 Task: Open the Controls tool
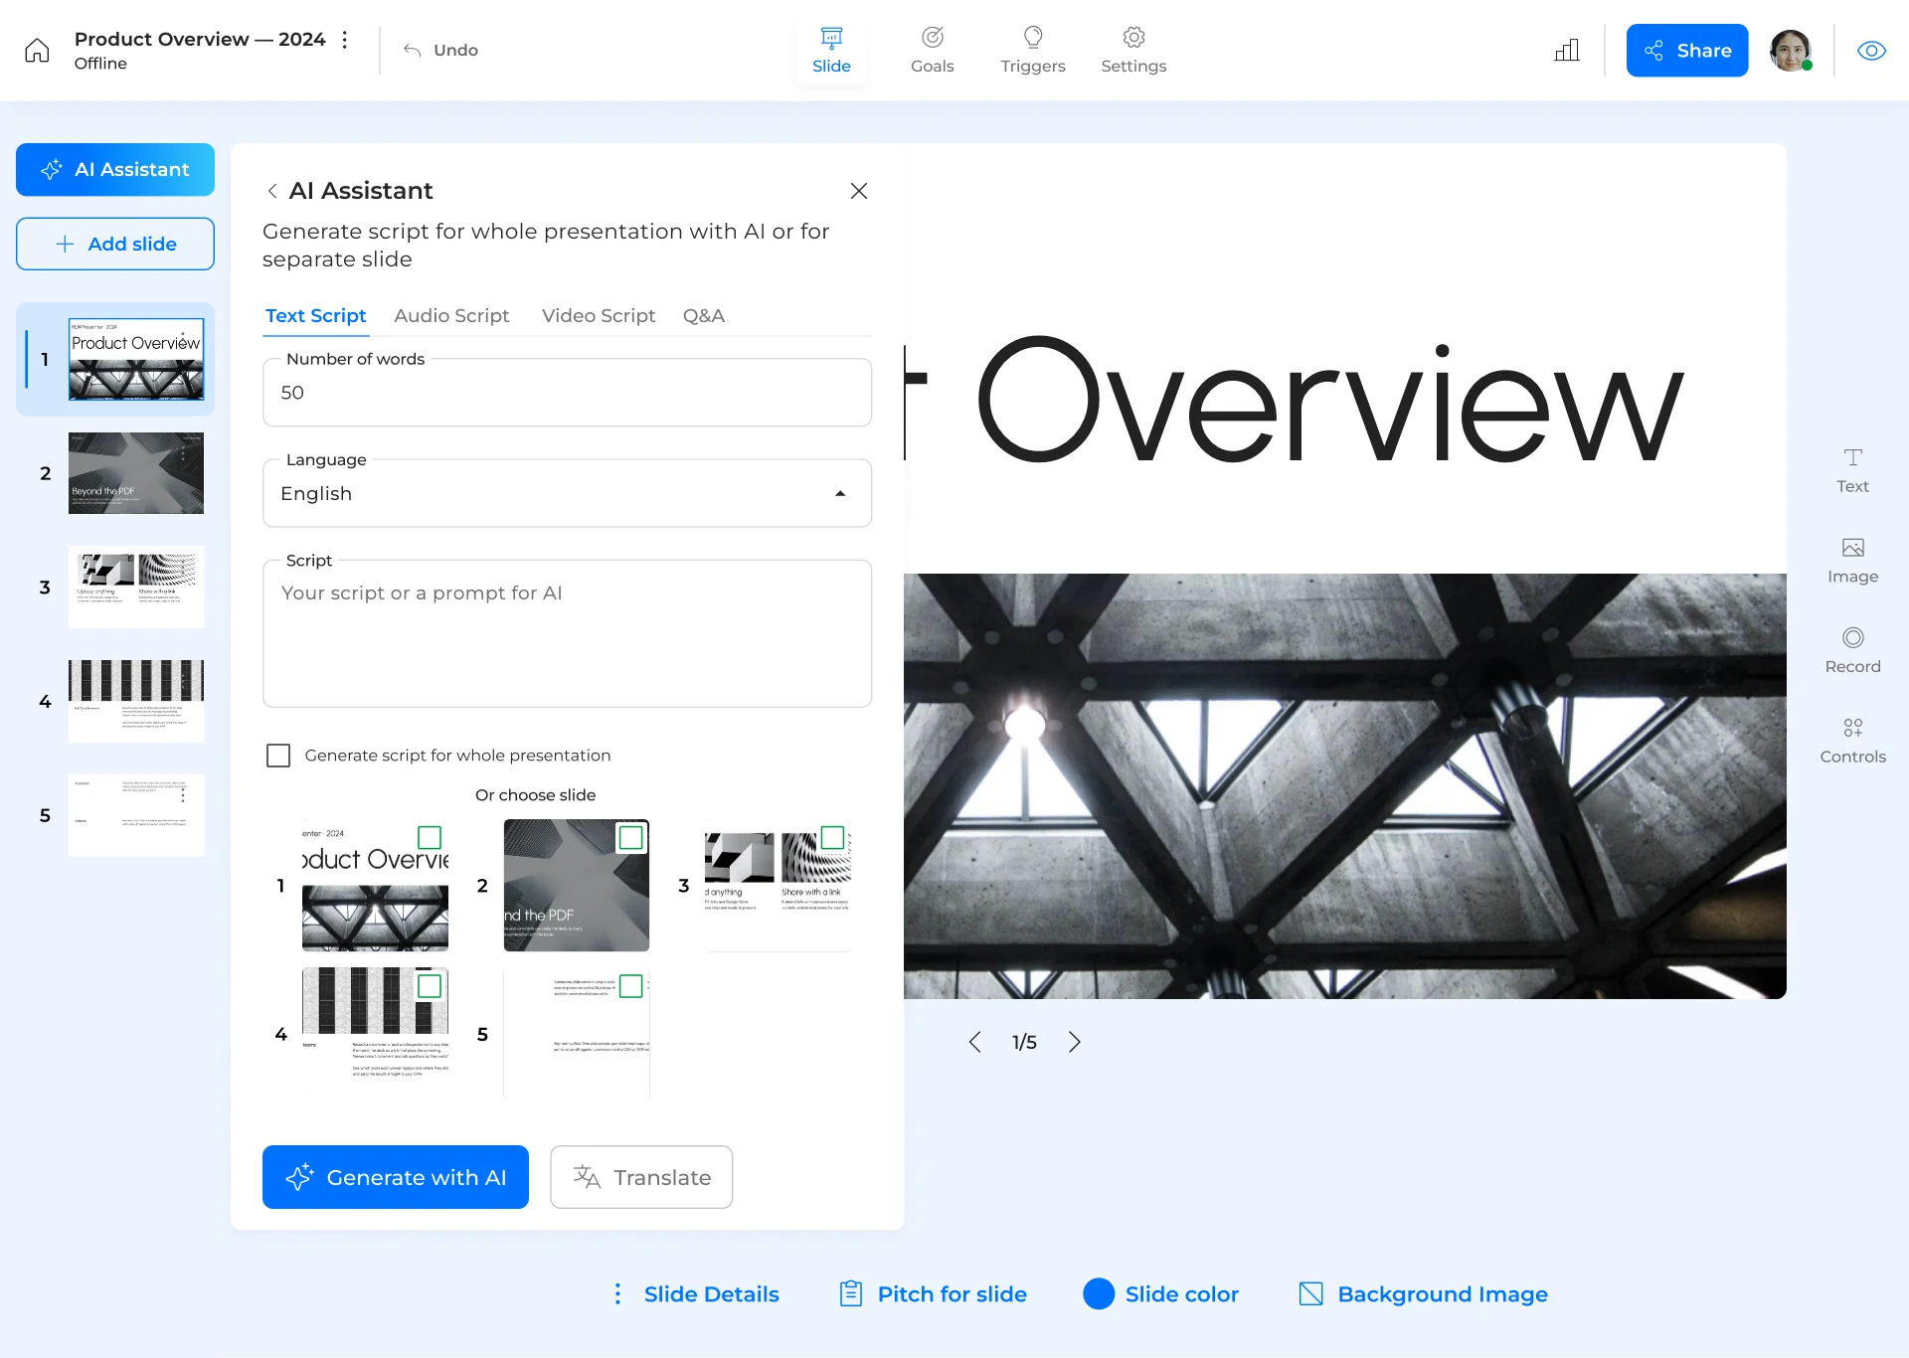[1852, 741]
